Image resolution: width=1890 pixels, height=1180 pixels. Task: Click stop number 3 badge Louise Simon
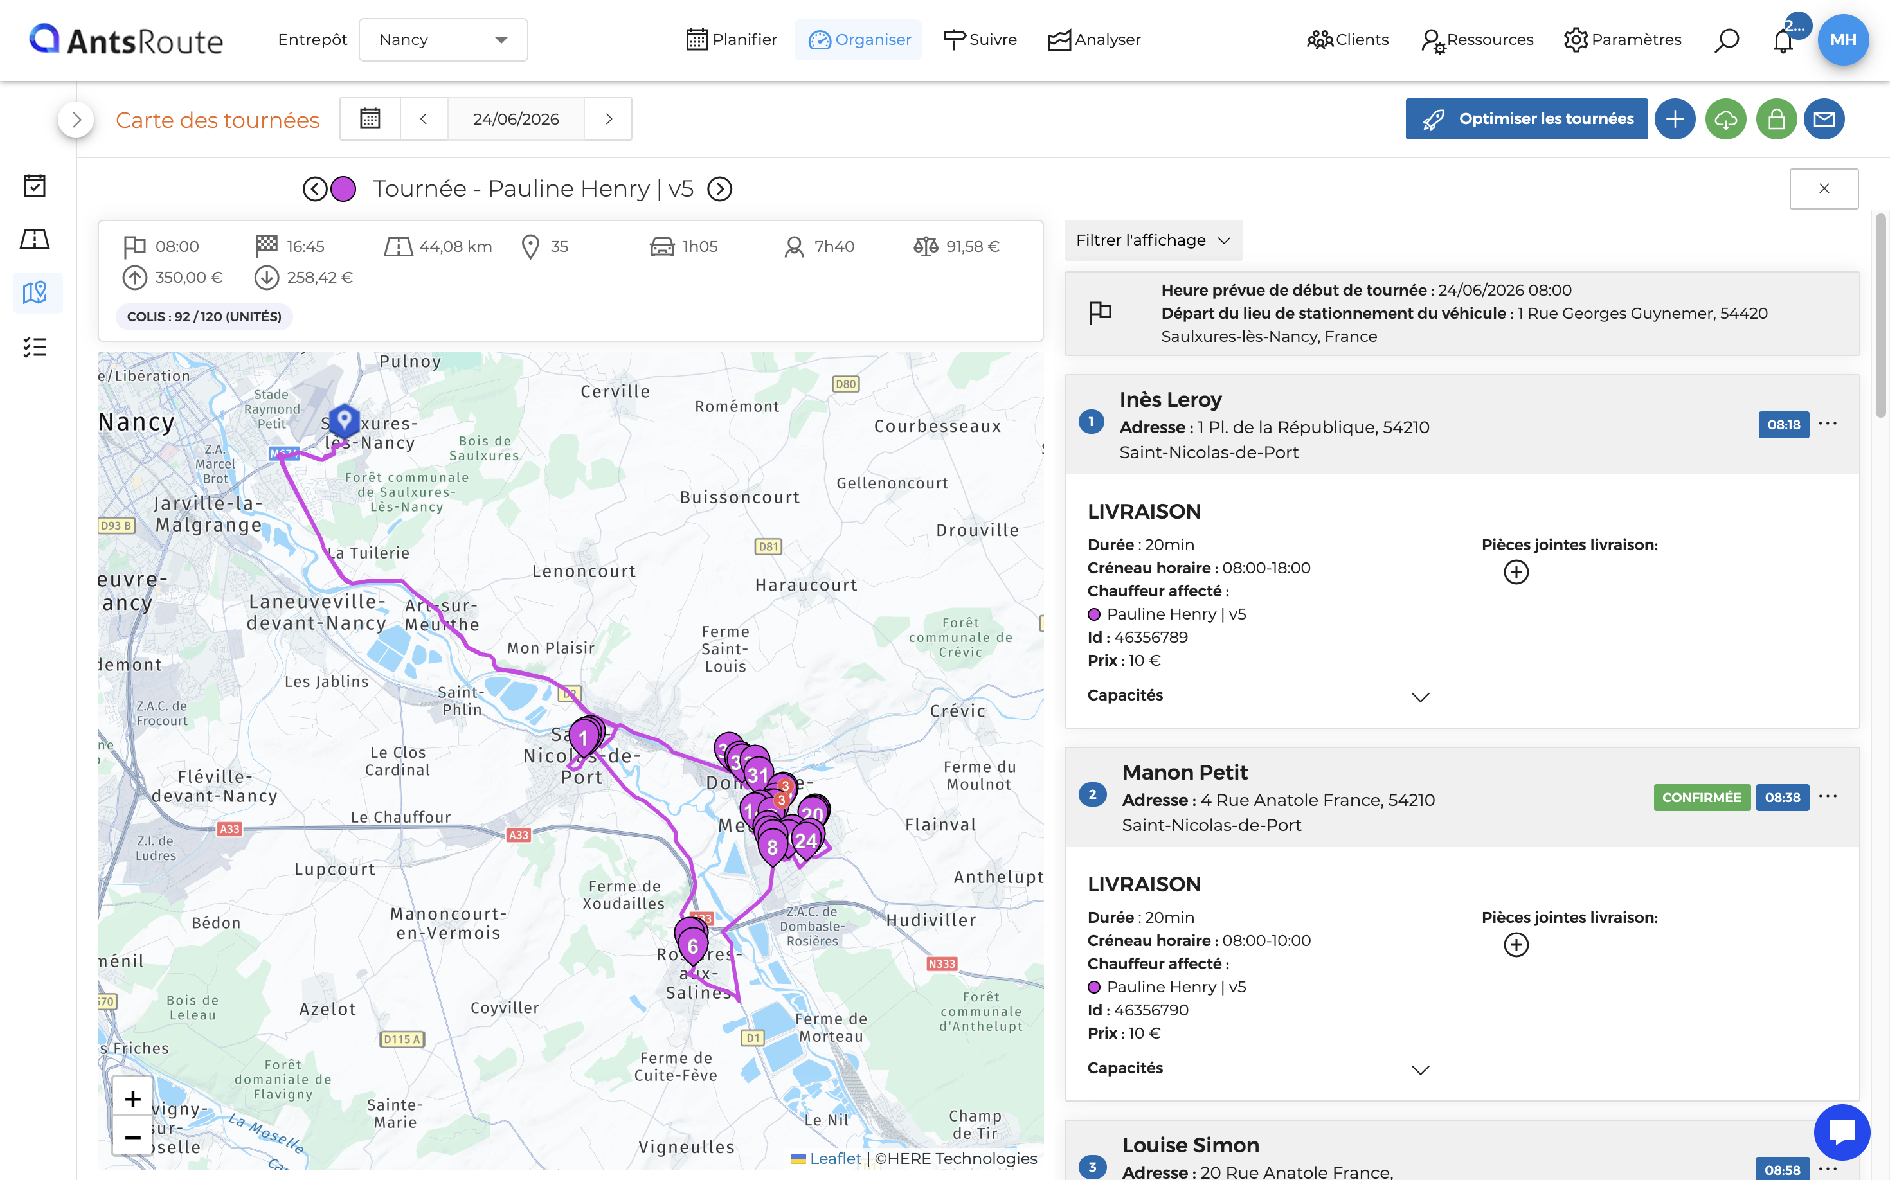[x=1092, y=1168]
